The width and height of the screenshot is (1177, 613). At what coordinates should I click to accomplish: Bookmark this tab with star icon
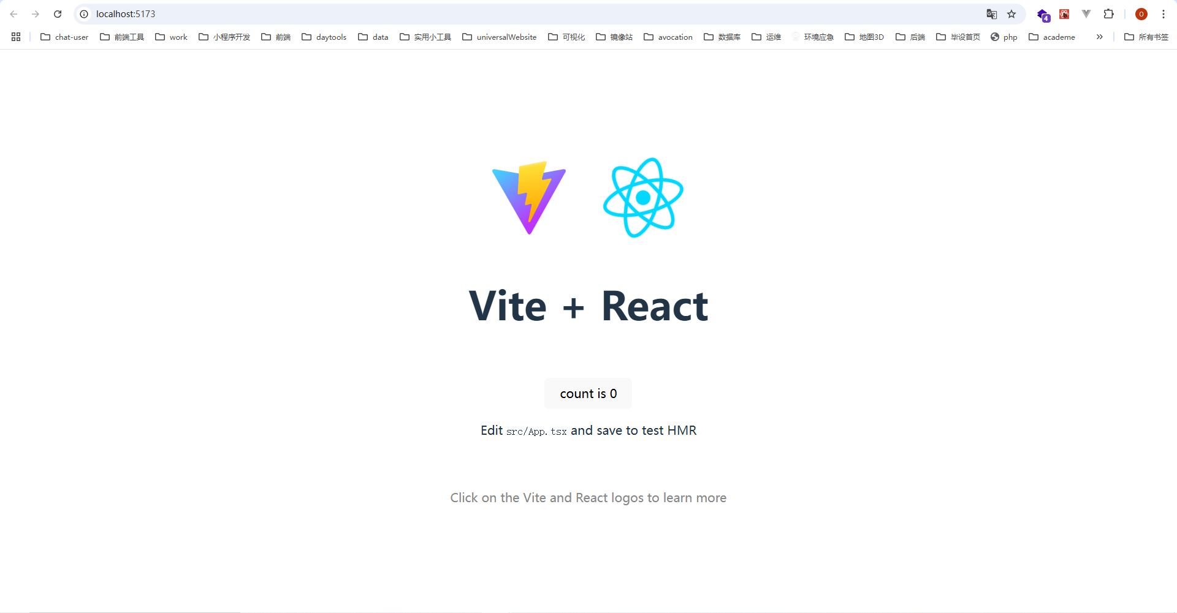[1011, 14]
